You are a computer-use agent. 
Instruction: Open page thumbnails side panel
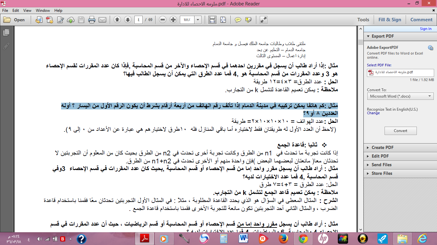point(6,33)
